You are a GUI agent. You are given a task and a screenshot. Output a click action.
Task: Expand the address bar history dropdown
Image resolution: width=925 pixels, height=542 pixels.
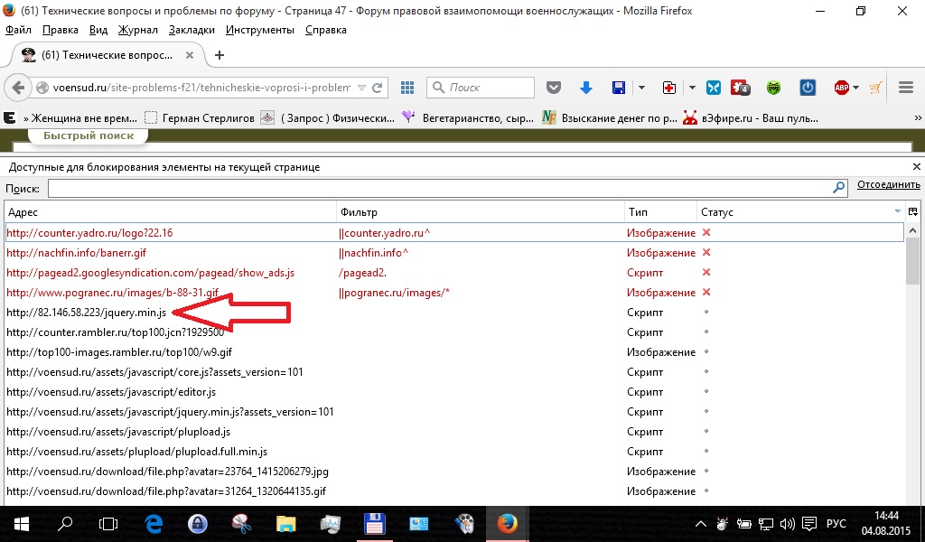[x=361, y=88]
